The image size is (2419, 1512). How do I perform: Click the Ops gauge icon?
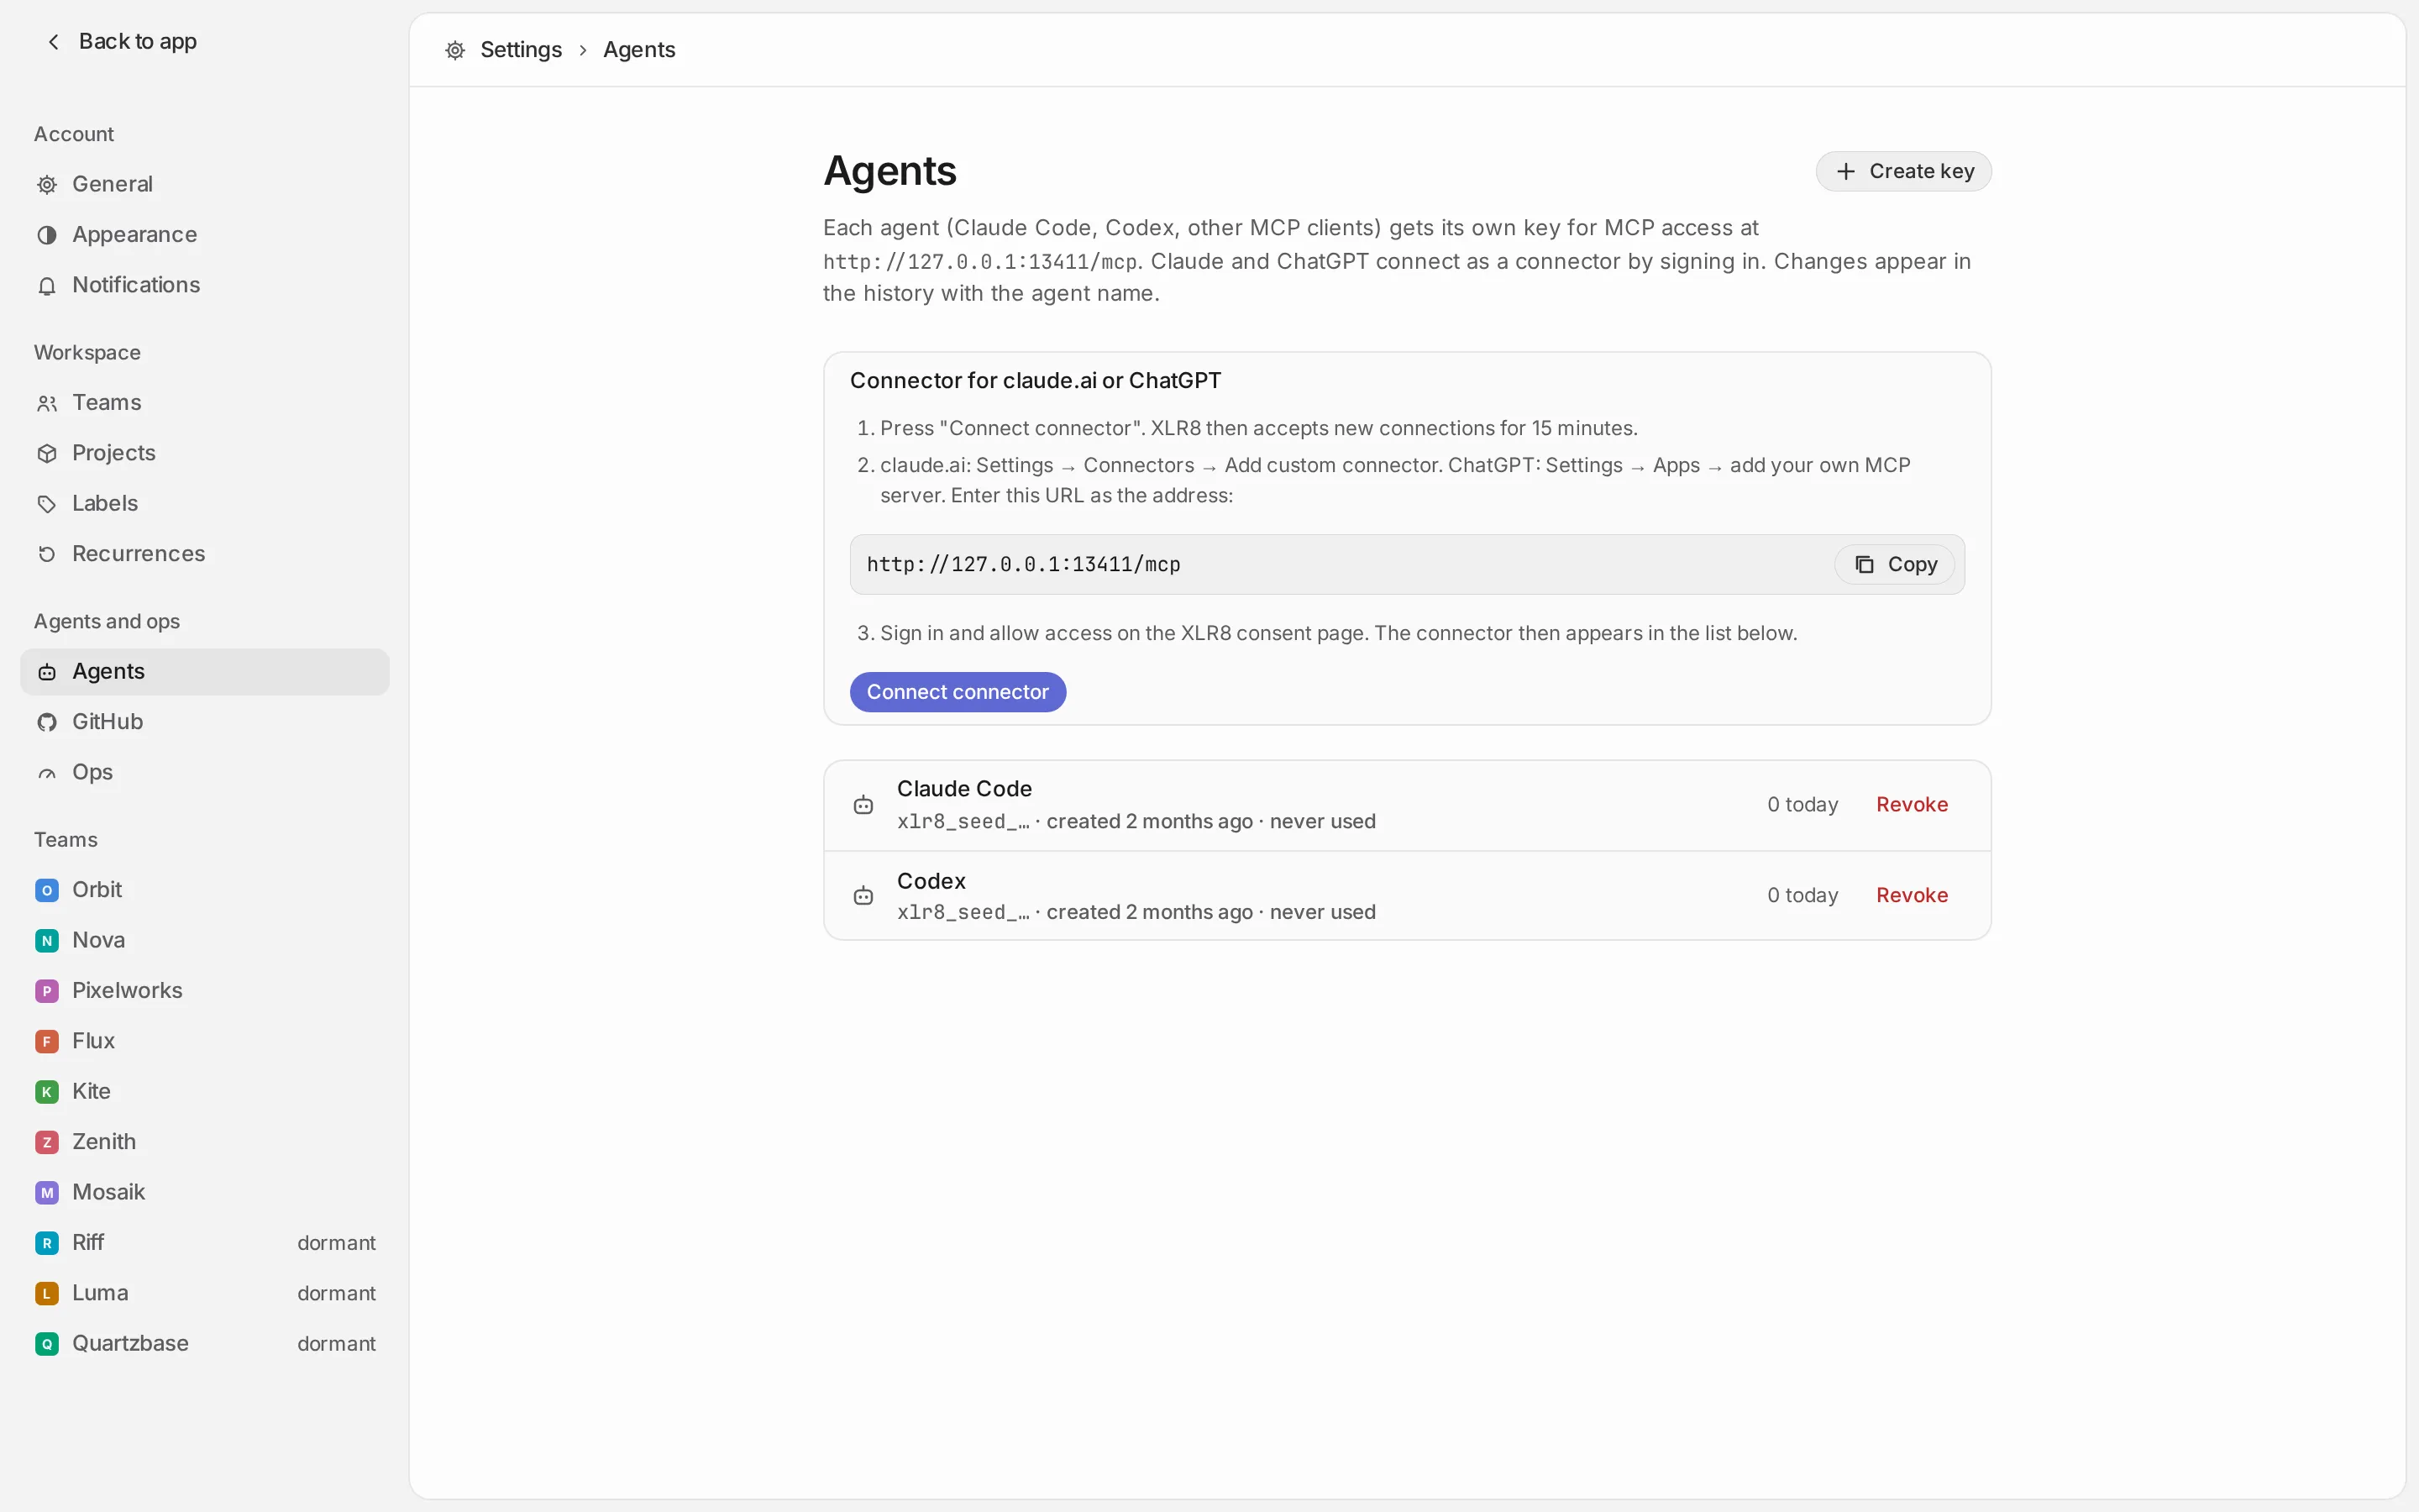tap(47, 773)
